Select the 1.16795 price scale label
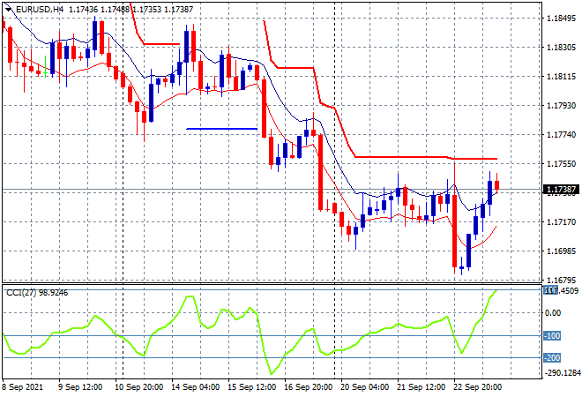Image resolution: width=582 pixels, height=397 pixels. tap(562, 280)
